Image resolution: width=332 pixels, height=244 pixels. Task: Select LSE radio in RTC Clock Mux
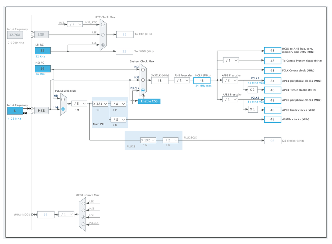[x=103, y=35]
